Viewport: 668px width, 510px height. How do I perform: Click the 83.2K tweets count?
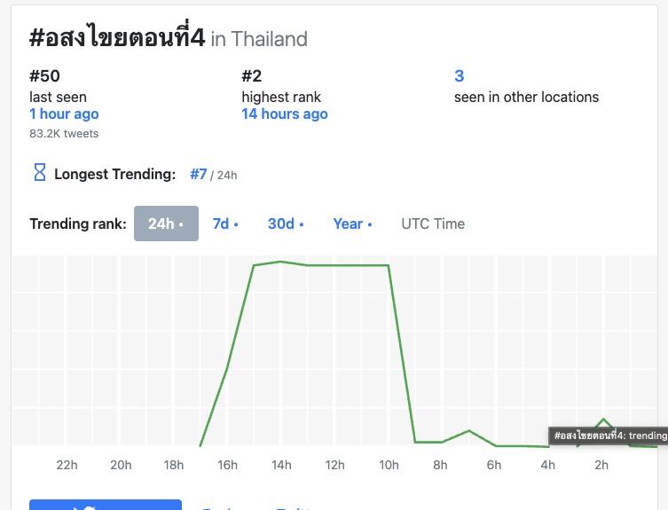pyautogui.click(x=64, y=134)
